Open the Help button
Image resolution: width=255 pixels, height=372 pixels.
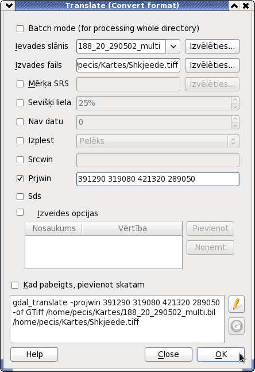tap(34, 354)
